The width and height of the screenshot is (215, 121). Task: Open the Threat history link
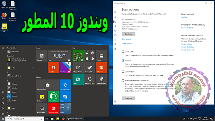[x=127, y=43]
